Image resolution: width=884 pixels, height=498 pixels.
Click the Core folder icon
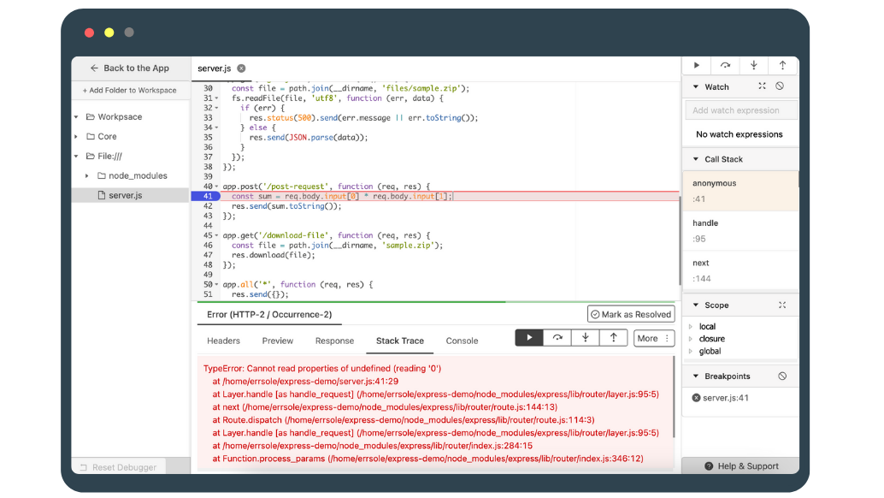point(91,137)
